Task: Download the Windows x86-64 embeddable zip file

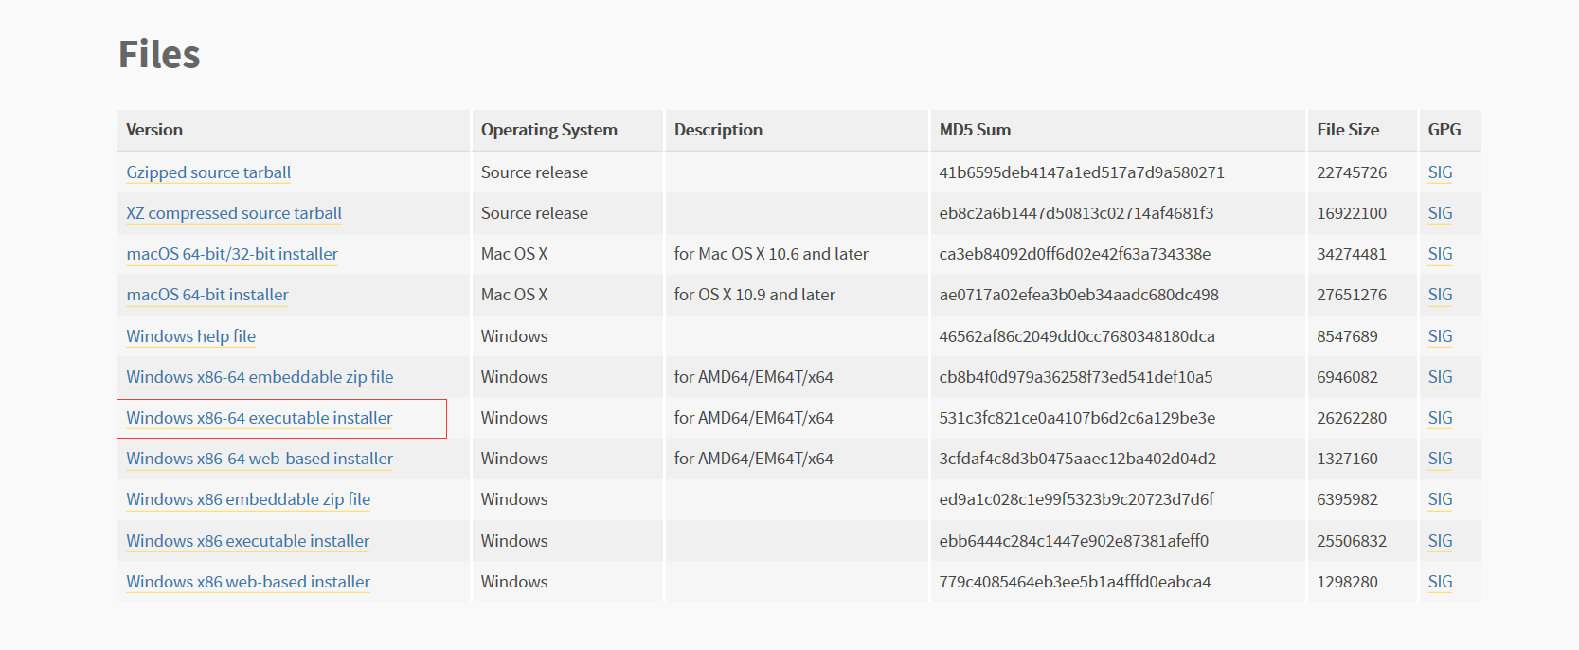Action: point(260,377)
